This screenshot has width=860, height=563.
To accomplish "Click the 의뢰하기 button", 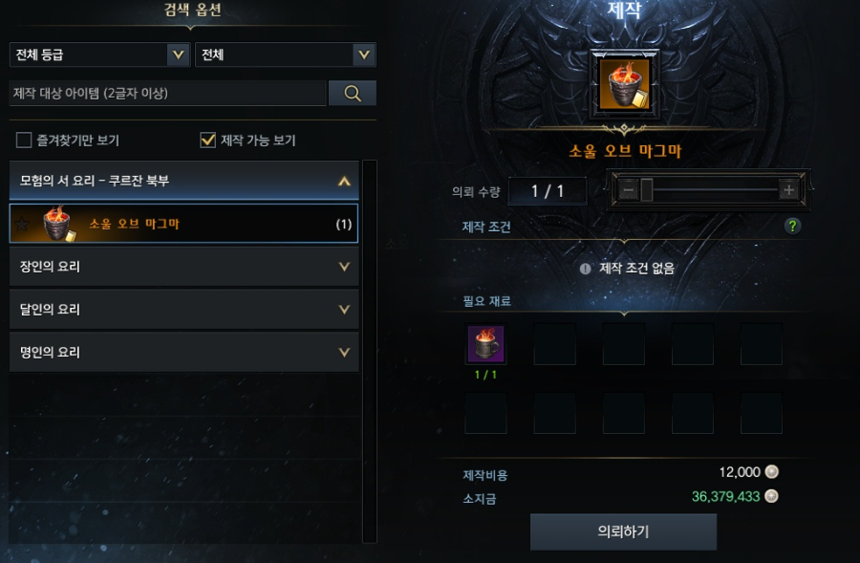I will 623,531.
